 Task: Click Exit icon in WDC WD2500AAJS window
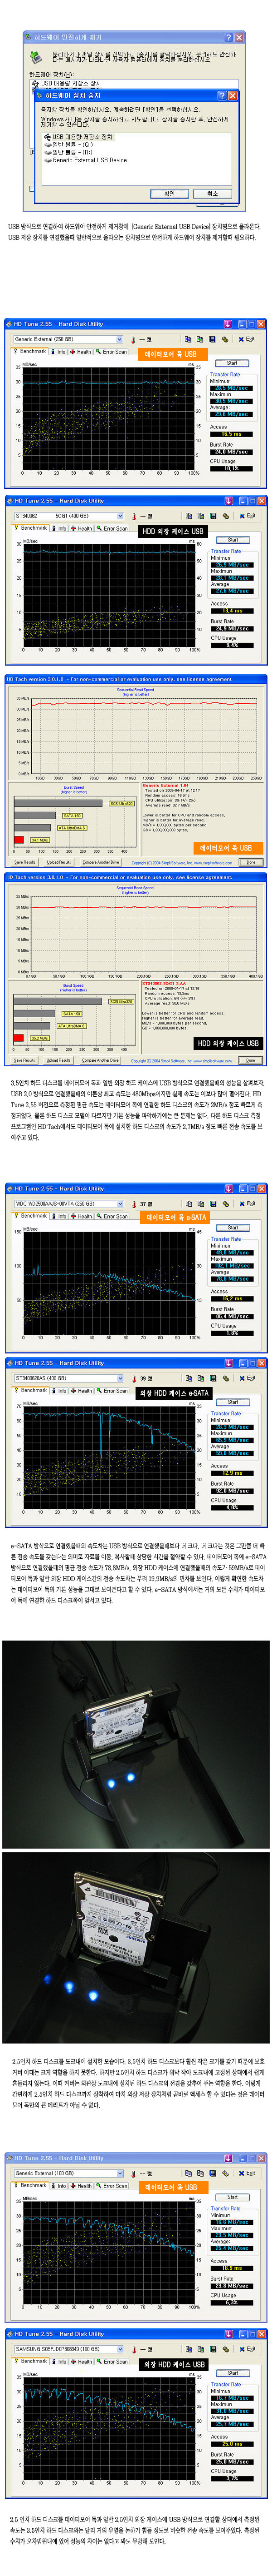247,1204
